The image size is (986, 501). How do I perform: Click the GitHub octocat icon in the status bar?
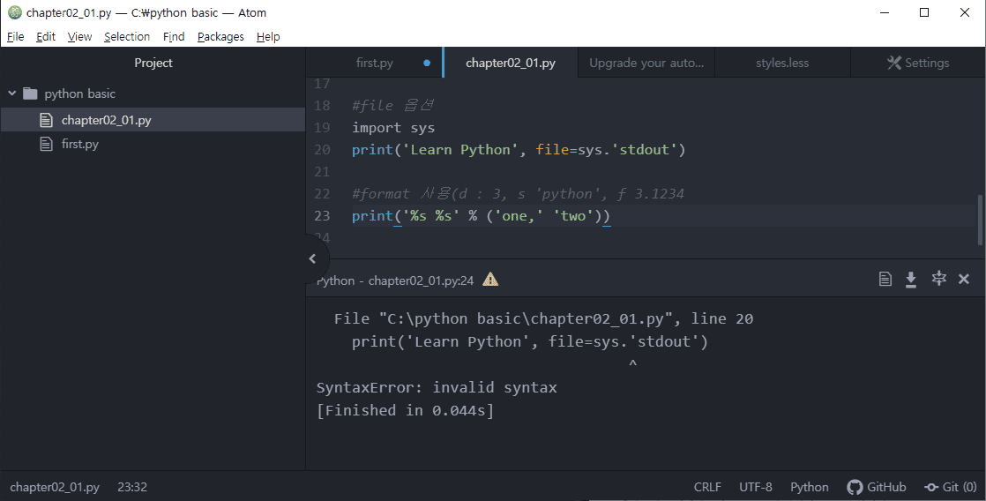click(855, 487)
